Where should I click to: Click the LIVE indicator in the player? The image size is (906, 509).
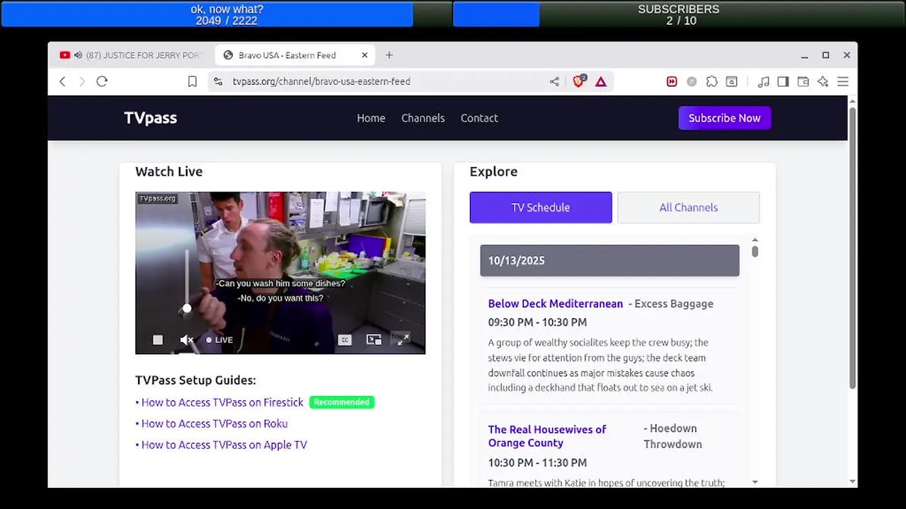219,340
